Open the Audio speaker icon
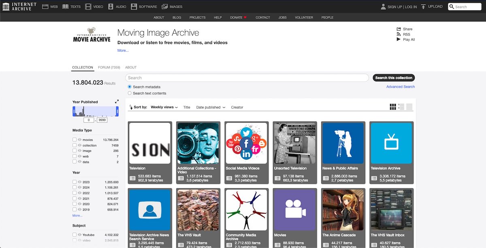Screen dimensions: 486x248 tap(111, 6)
